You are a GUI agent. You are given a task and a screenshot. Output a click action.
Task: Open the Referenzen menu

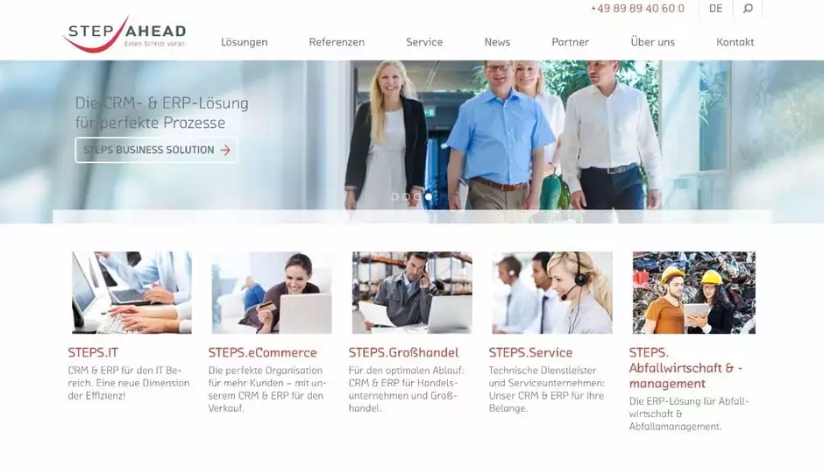click(x=337, y=42)
